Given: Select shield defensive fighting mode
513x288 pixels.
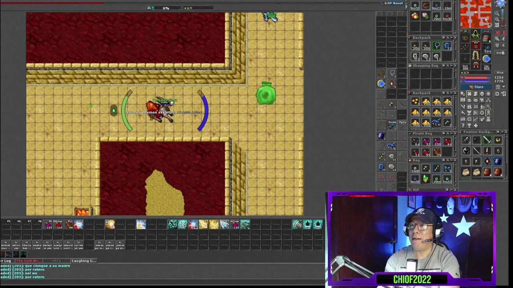Looking at the screenshot, I should pyautogui.click(x=497, y=45).
